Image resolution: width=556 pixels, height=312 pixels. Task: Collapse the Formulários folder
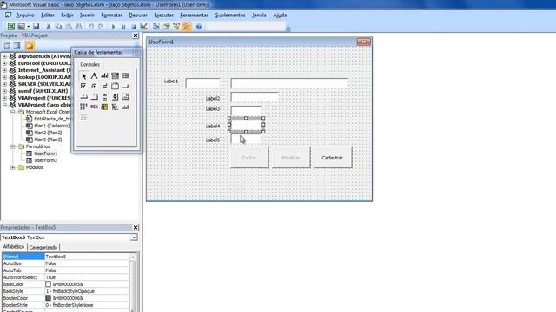(x=13, y=146)
